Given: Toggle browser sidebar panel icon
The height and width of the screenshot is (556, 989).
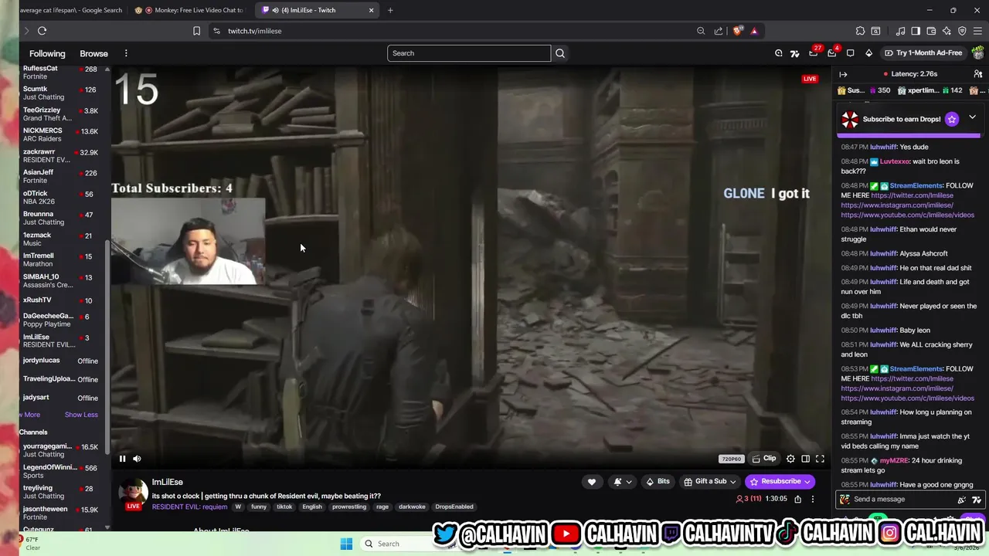Looking at the screenshot, I should tap(916, 31).
